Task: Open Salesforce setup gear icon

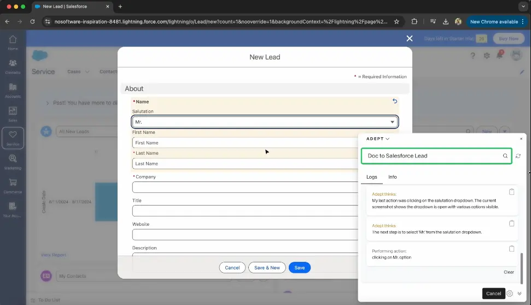Action: (x=487, y=56)
